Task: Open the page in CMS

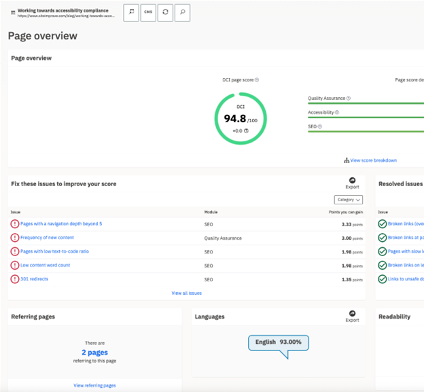Action: coord(148,12)
